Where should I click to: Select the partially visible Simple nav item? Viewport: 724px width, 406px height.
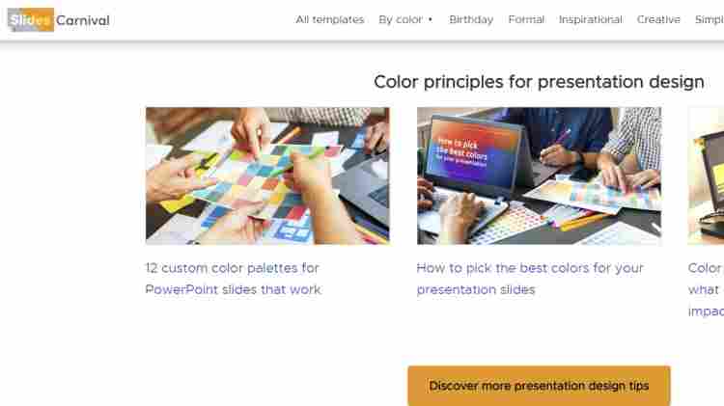coord(709,19)
